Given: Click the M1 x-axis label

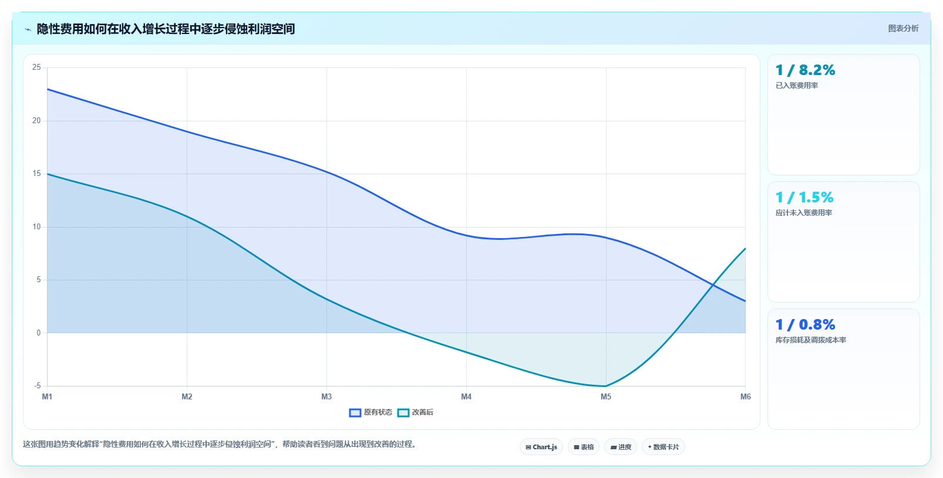Looking at the screenshot, I should [x=47, y=396].
